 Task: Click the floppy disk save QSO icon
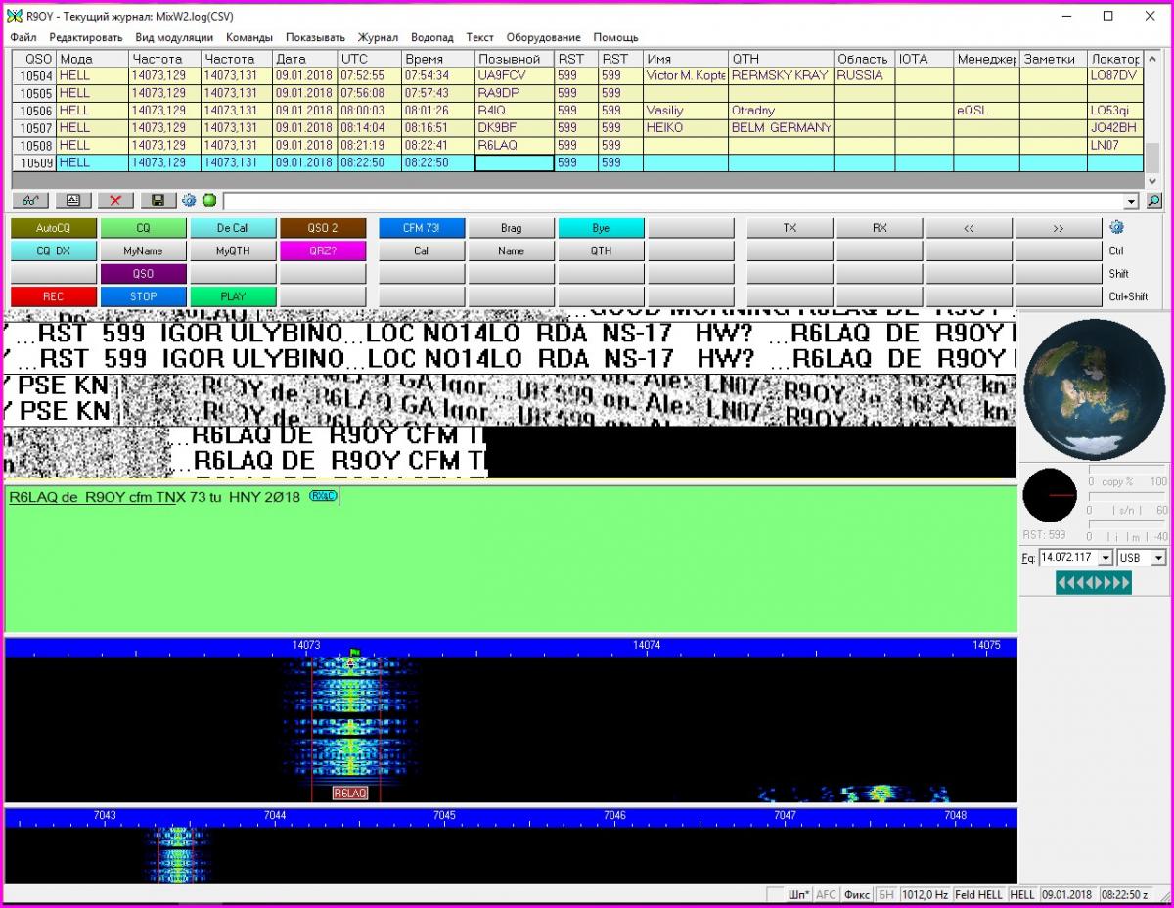pyautogui.click(x=158, y=201)
